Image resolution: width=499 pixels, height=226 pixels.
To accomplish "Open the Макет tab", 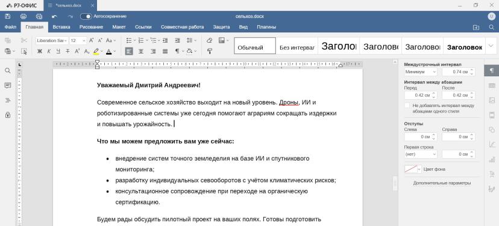I will (119, 27).
